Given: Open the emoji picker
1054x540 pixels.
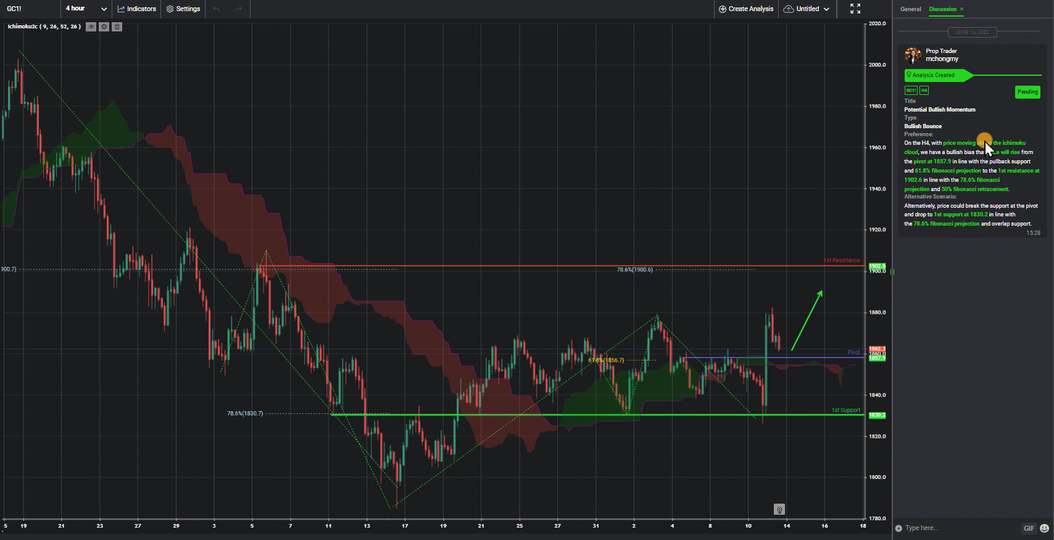Looking at the screenshot, I should tap(1044, 528).
